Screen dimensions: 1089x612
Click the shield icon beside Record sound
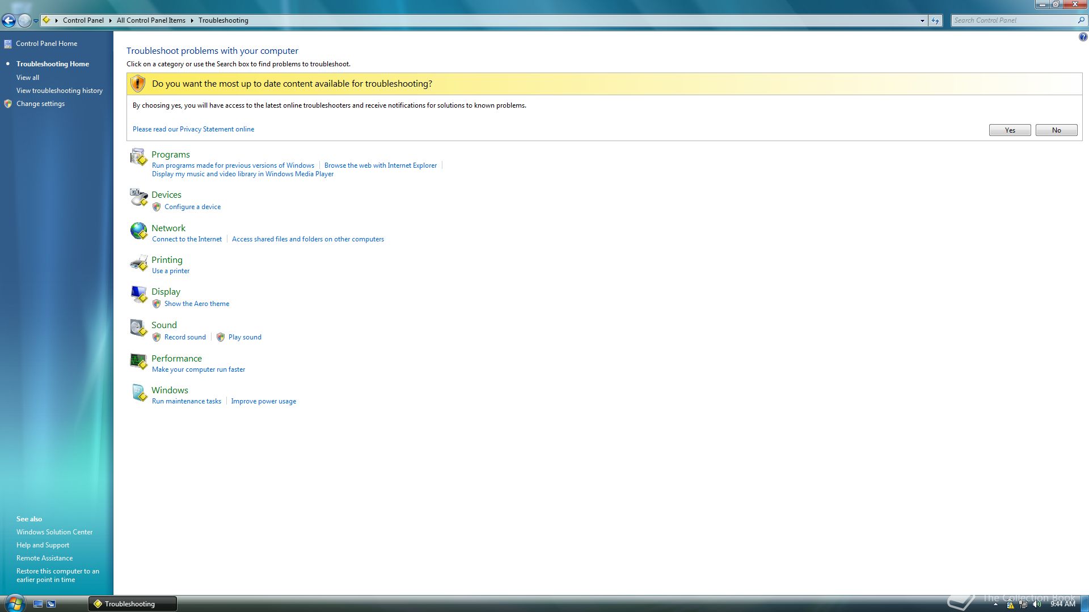tap(157, 337)
